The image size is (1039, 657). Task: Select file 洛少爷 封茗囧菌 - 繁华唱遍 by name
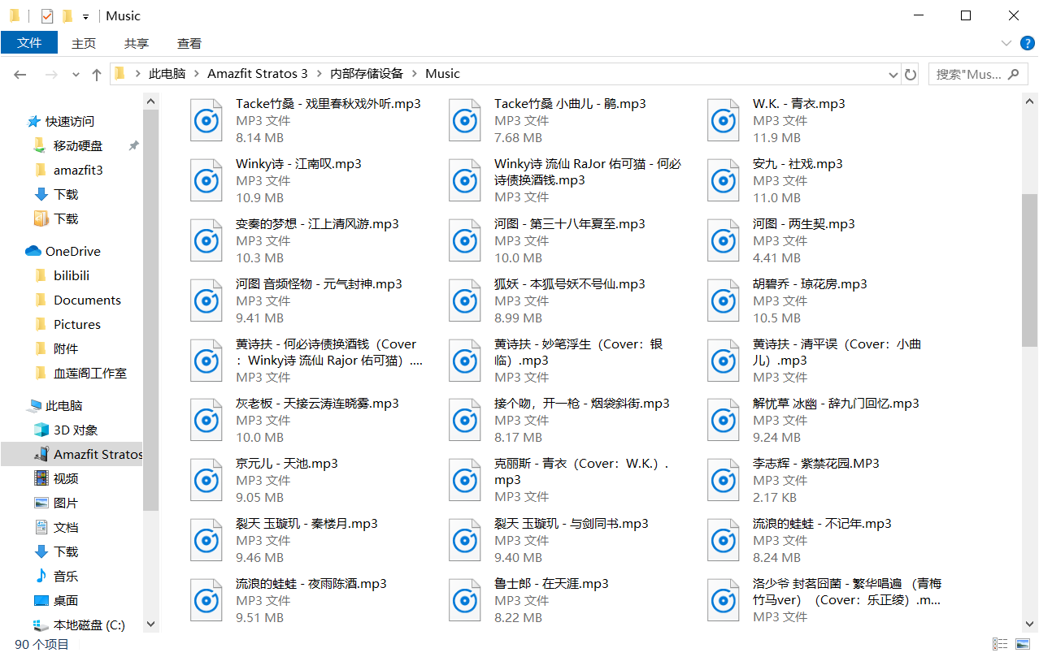(847, 592)
